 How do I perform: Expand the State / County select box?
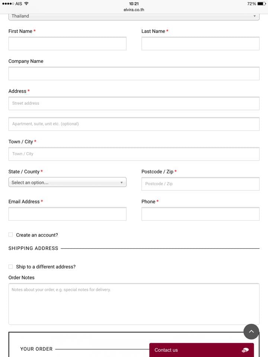[x=67, y=182]
